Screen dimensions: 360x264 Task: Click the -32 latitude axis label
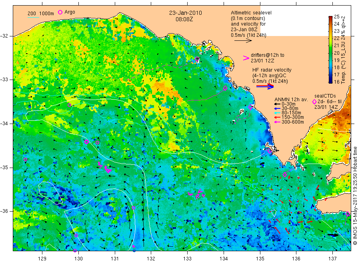(x=4, y=36)
